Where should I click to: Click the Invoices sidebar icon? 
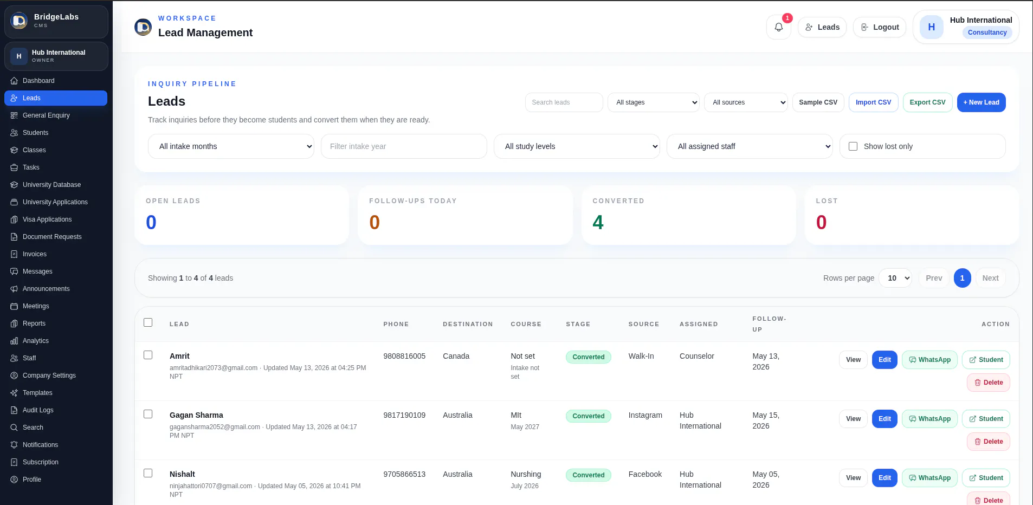pos(14,254)
